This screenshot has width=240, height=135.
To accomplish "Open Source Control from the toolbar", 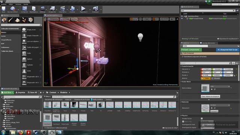I will [x=12, y=9].
